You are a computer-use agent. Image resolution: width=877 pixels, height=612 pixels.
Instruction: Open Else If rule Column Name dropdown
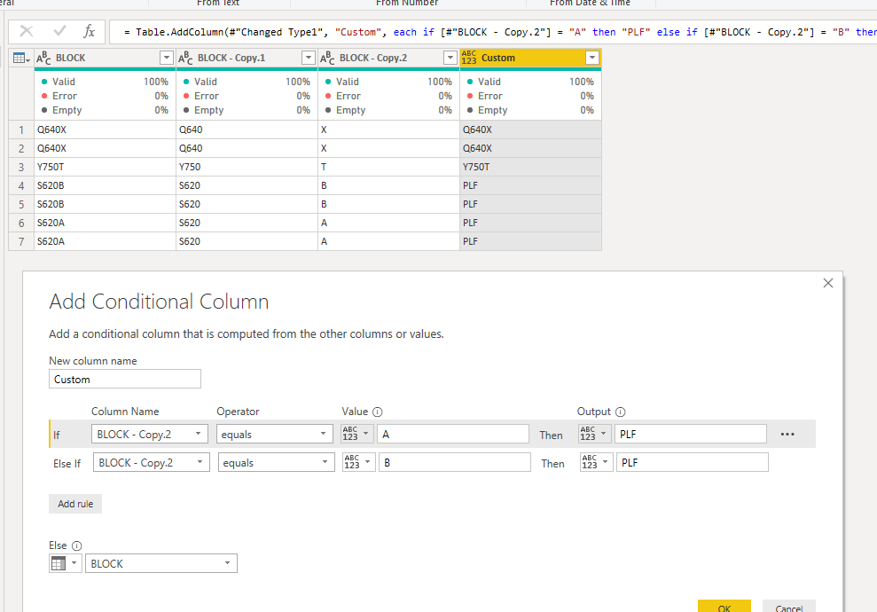tap(151, 463)
